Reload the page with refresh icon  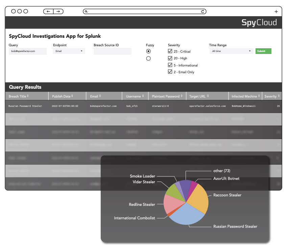203,11
